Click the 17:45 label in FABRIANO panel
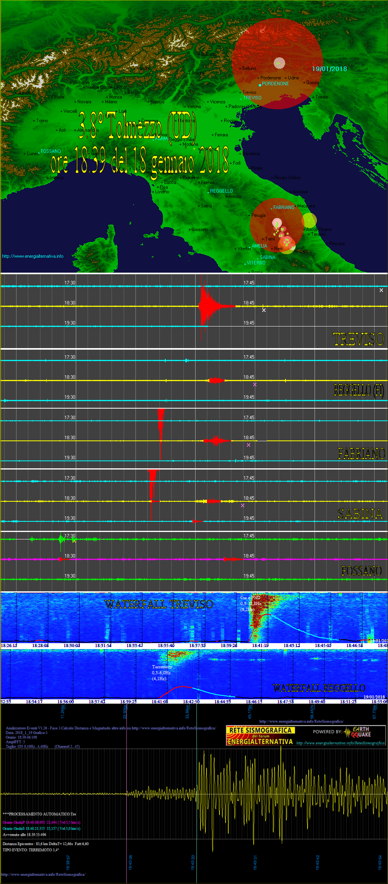 (x=249, y=418)
